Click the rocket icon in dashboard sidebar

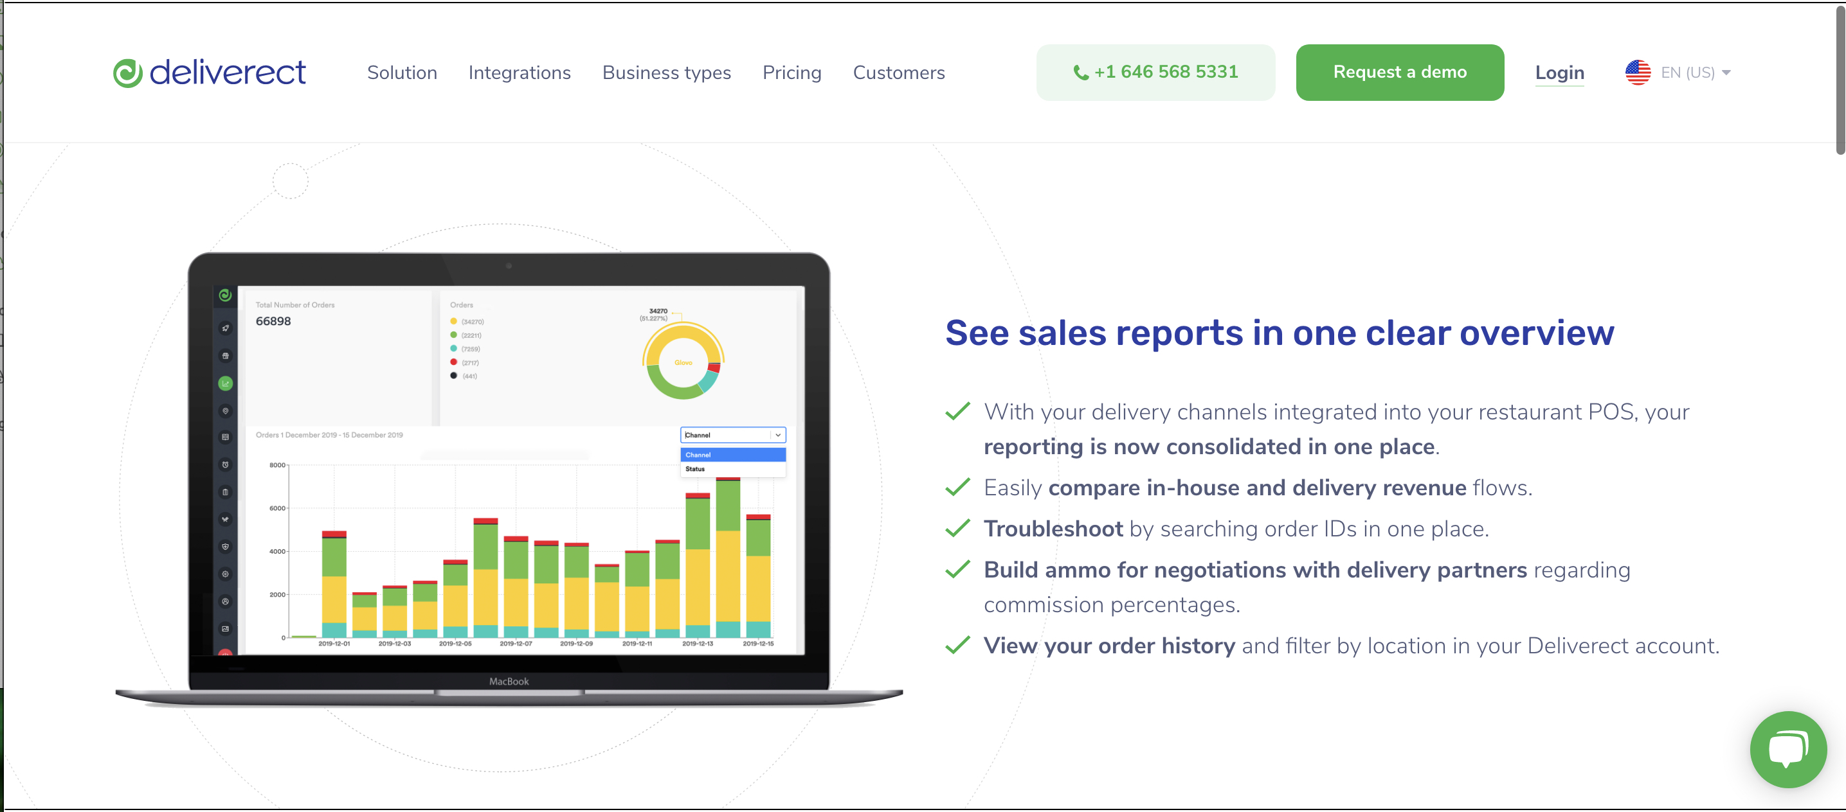pos(225,328)
